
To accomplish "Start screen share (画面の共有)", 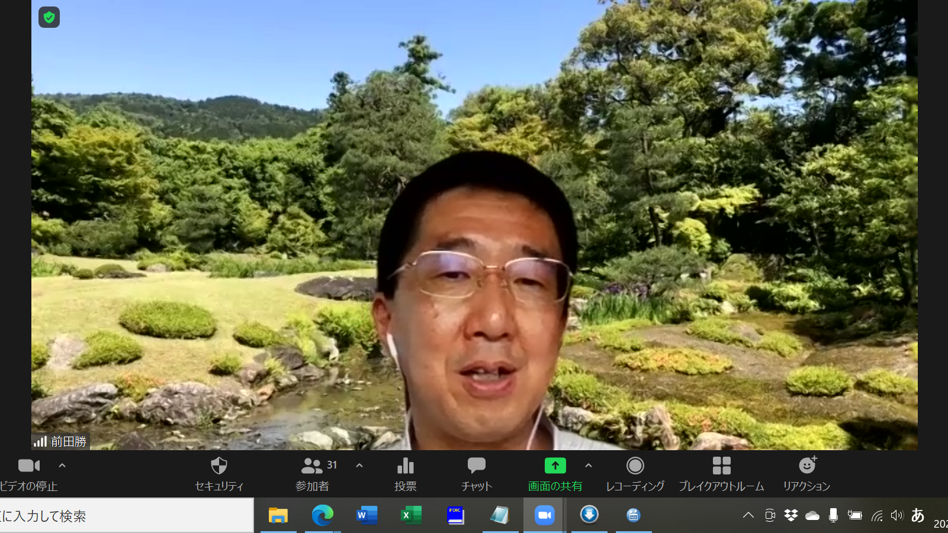I will (555, 473).
